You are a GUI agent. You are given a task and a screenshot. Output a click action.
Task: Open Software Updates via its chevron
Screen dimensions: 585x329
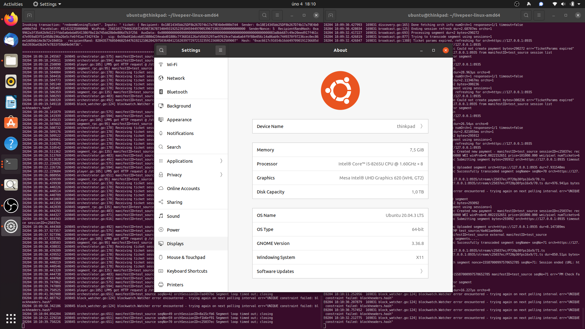pos(421,271)
